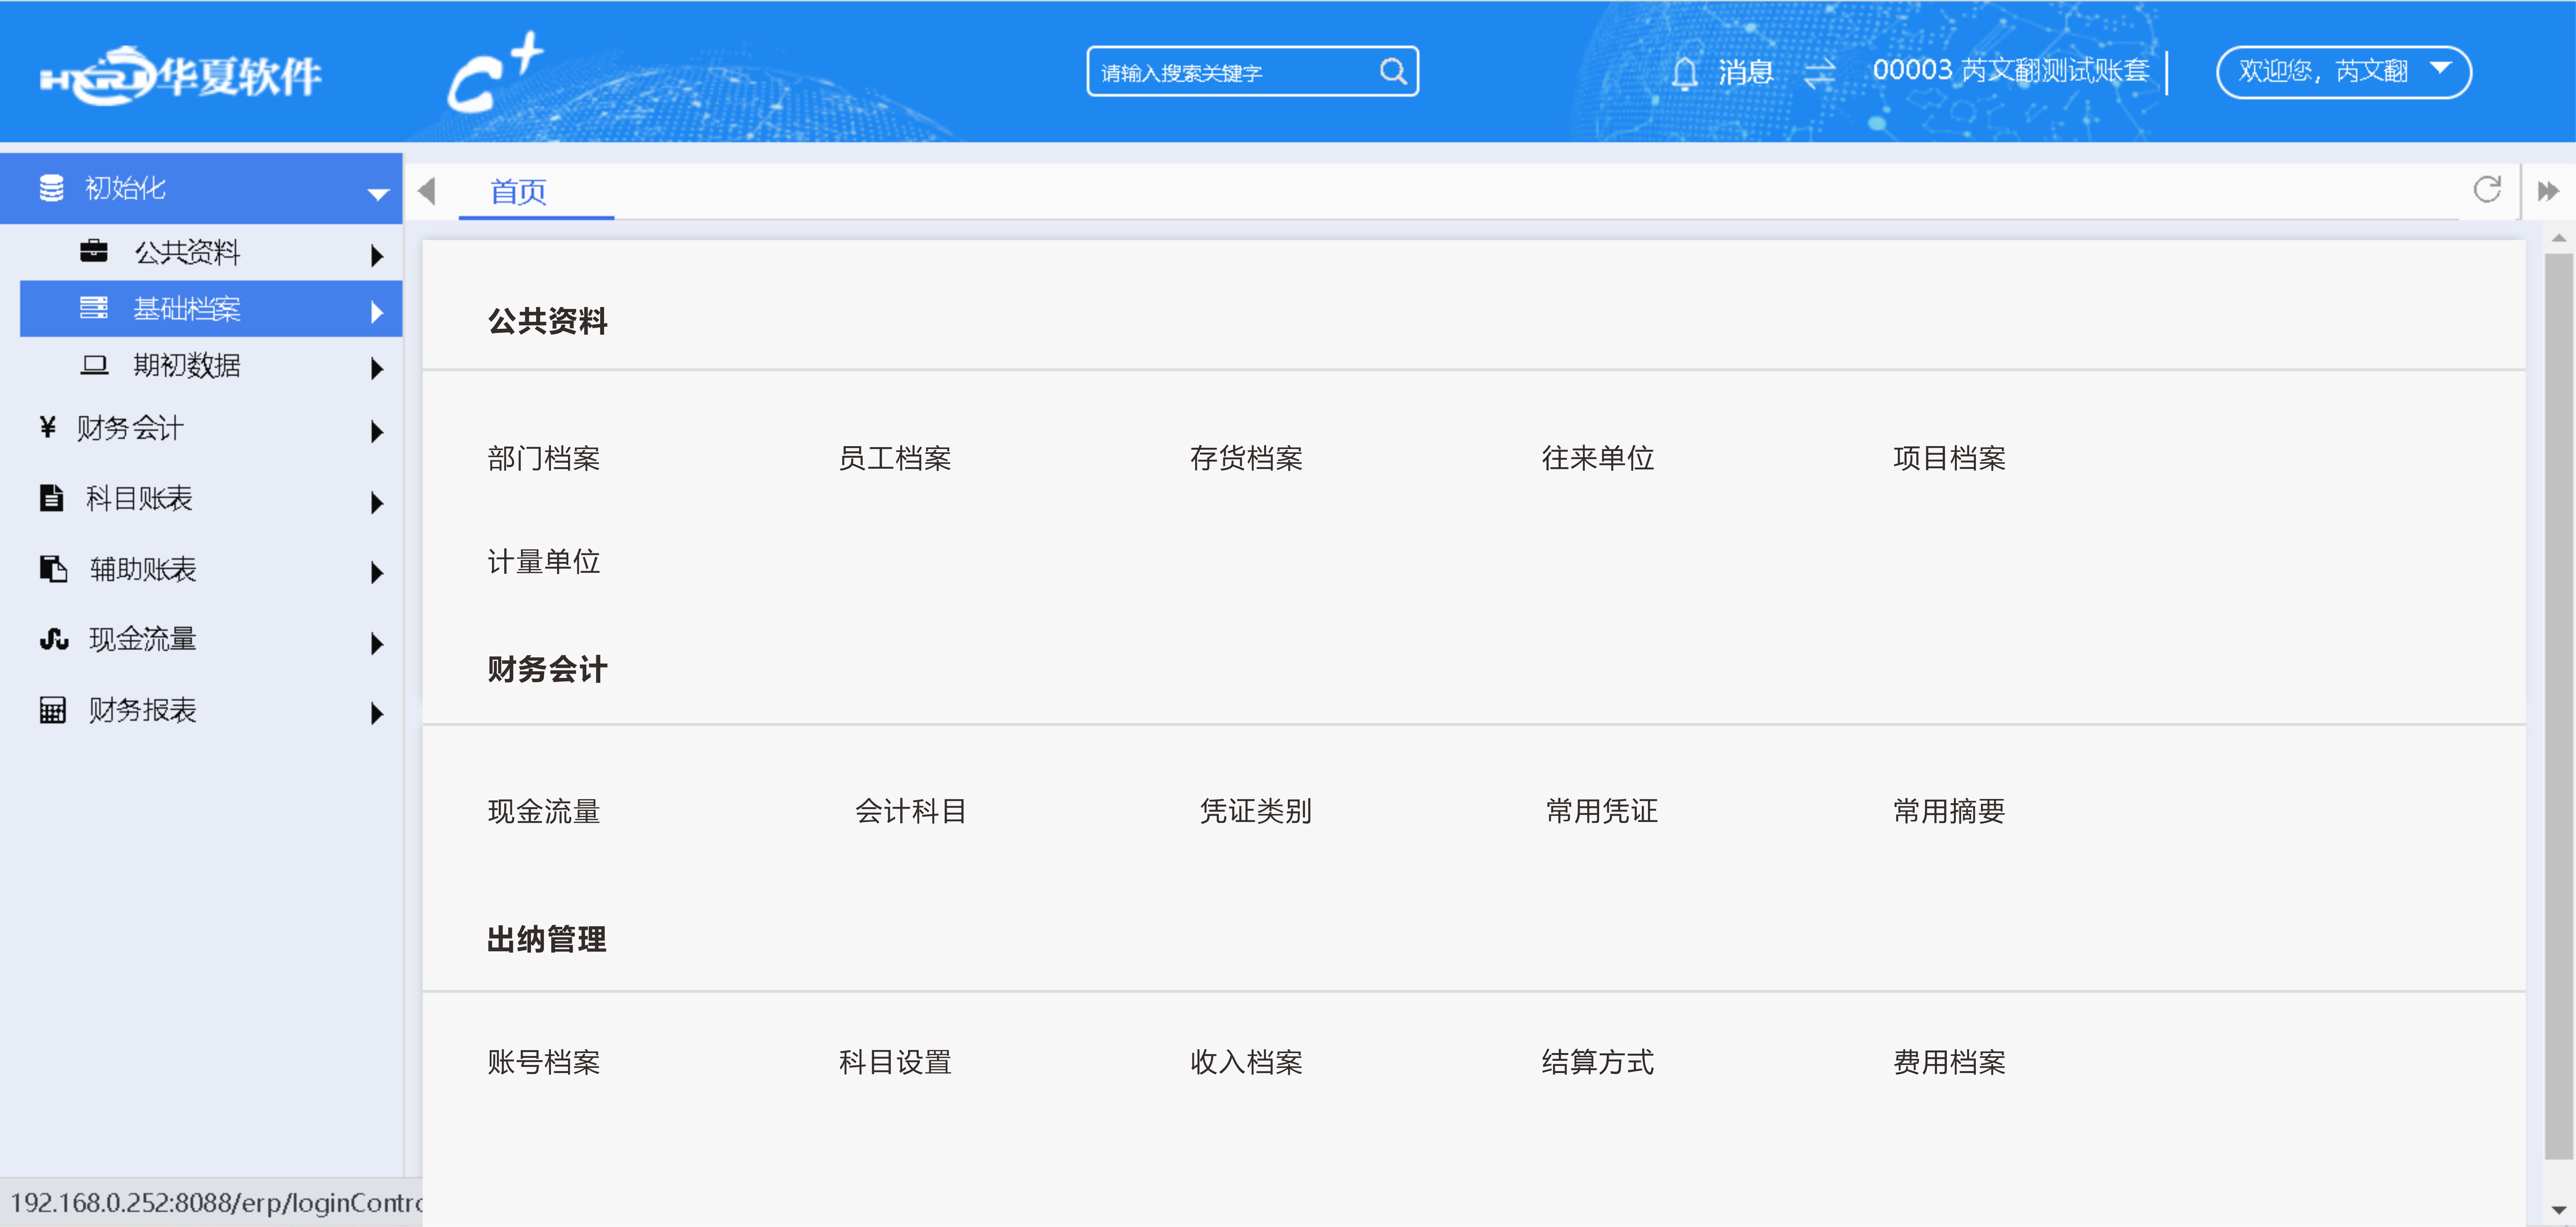Expand the 现金流量 menu arrow

377,644
